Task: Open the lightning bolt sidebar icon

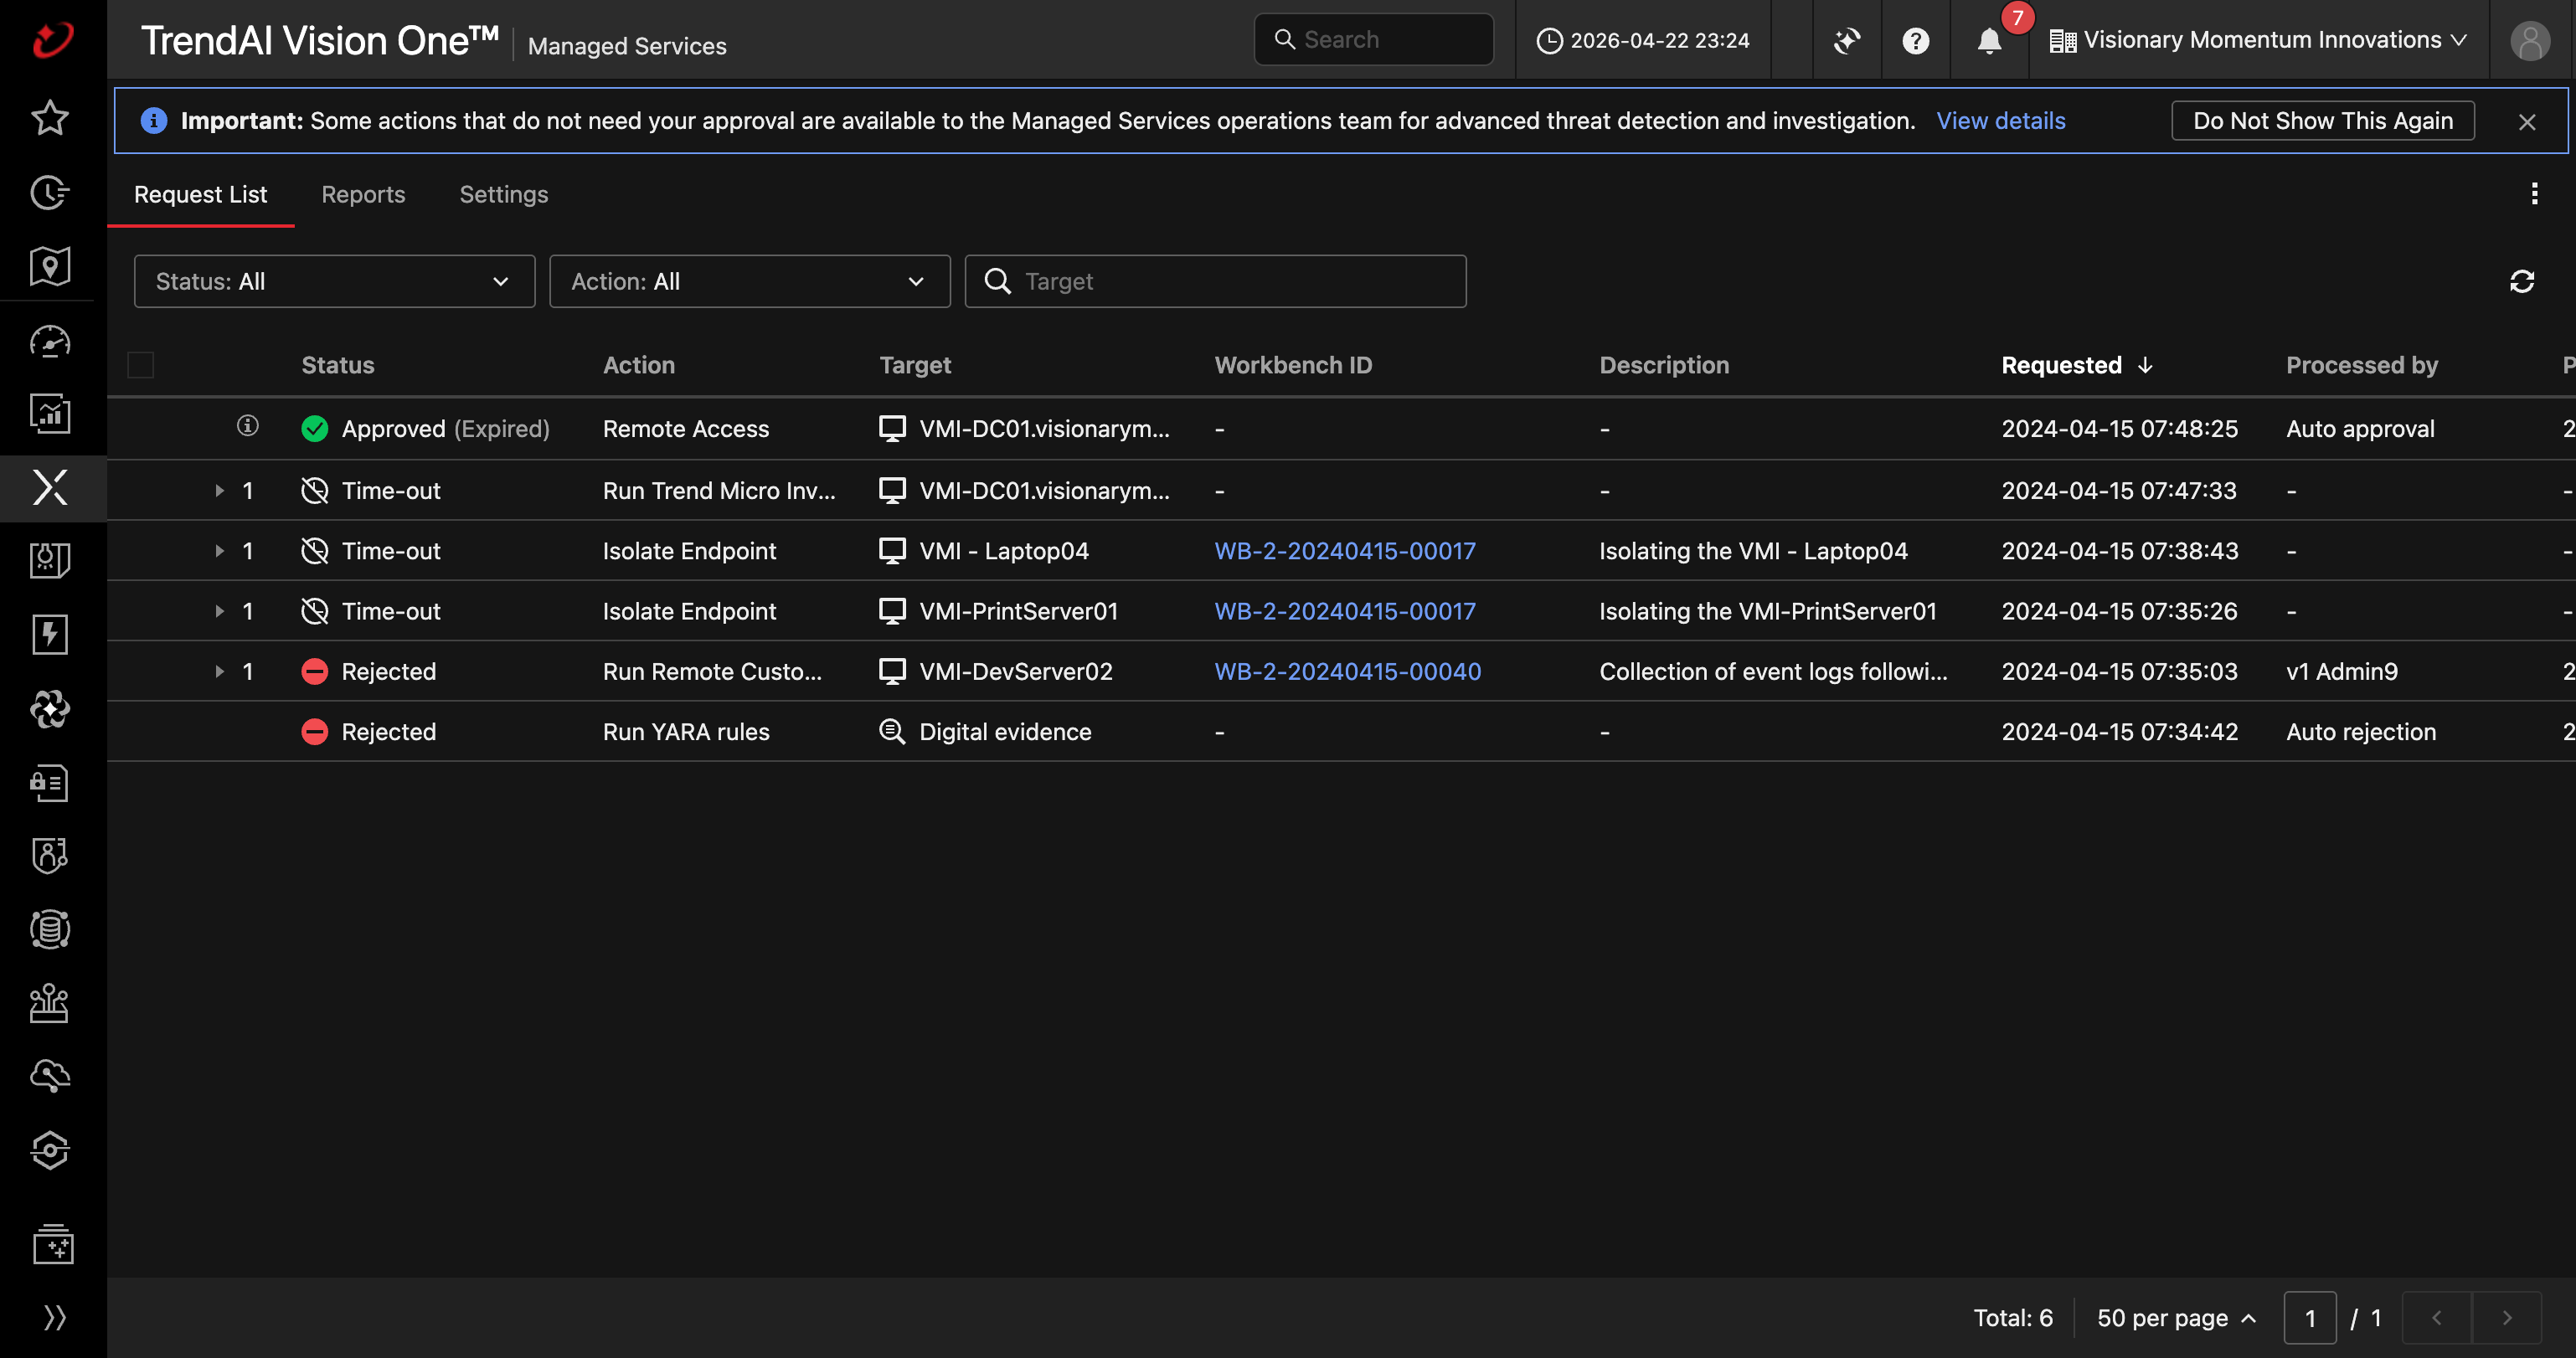Action: [50, 634]
